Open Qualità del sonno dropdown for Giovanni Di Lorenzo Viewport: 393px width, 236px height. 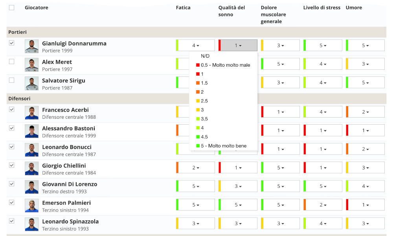tap(237, 186)
